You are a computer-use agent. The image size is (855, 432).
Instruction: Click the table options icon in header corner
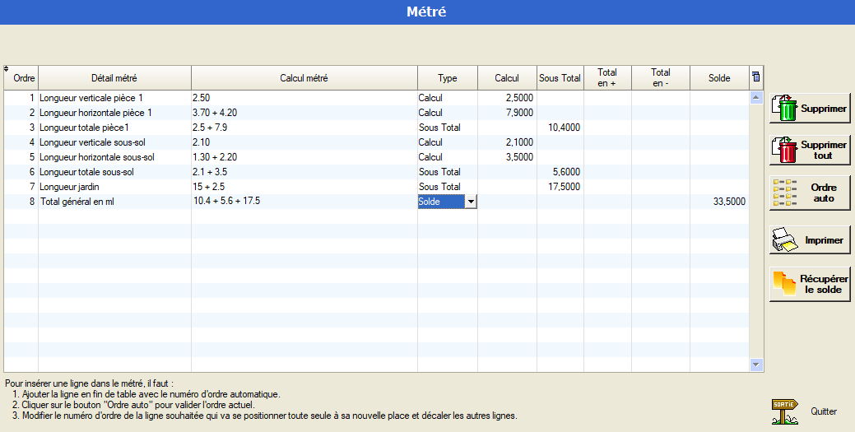(755, 78)
